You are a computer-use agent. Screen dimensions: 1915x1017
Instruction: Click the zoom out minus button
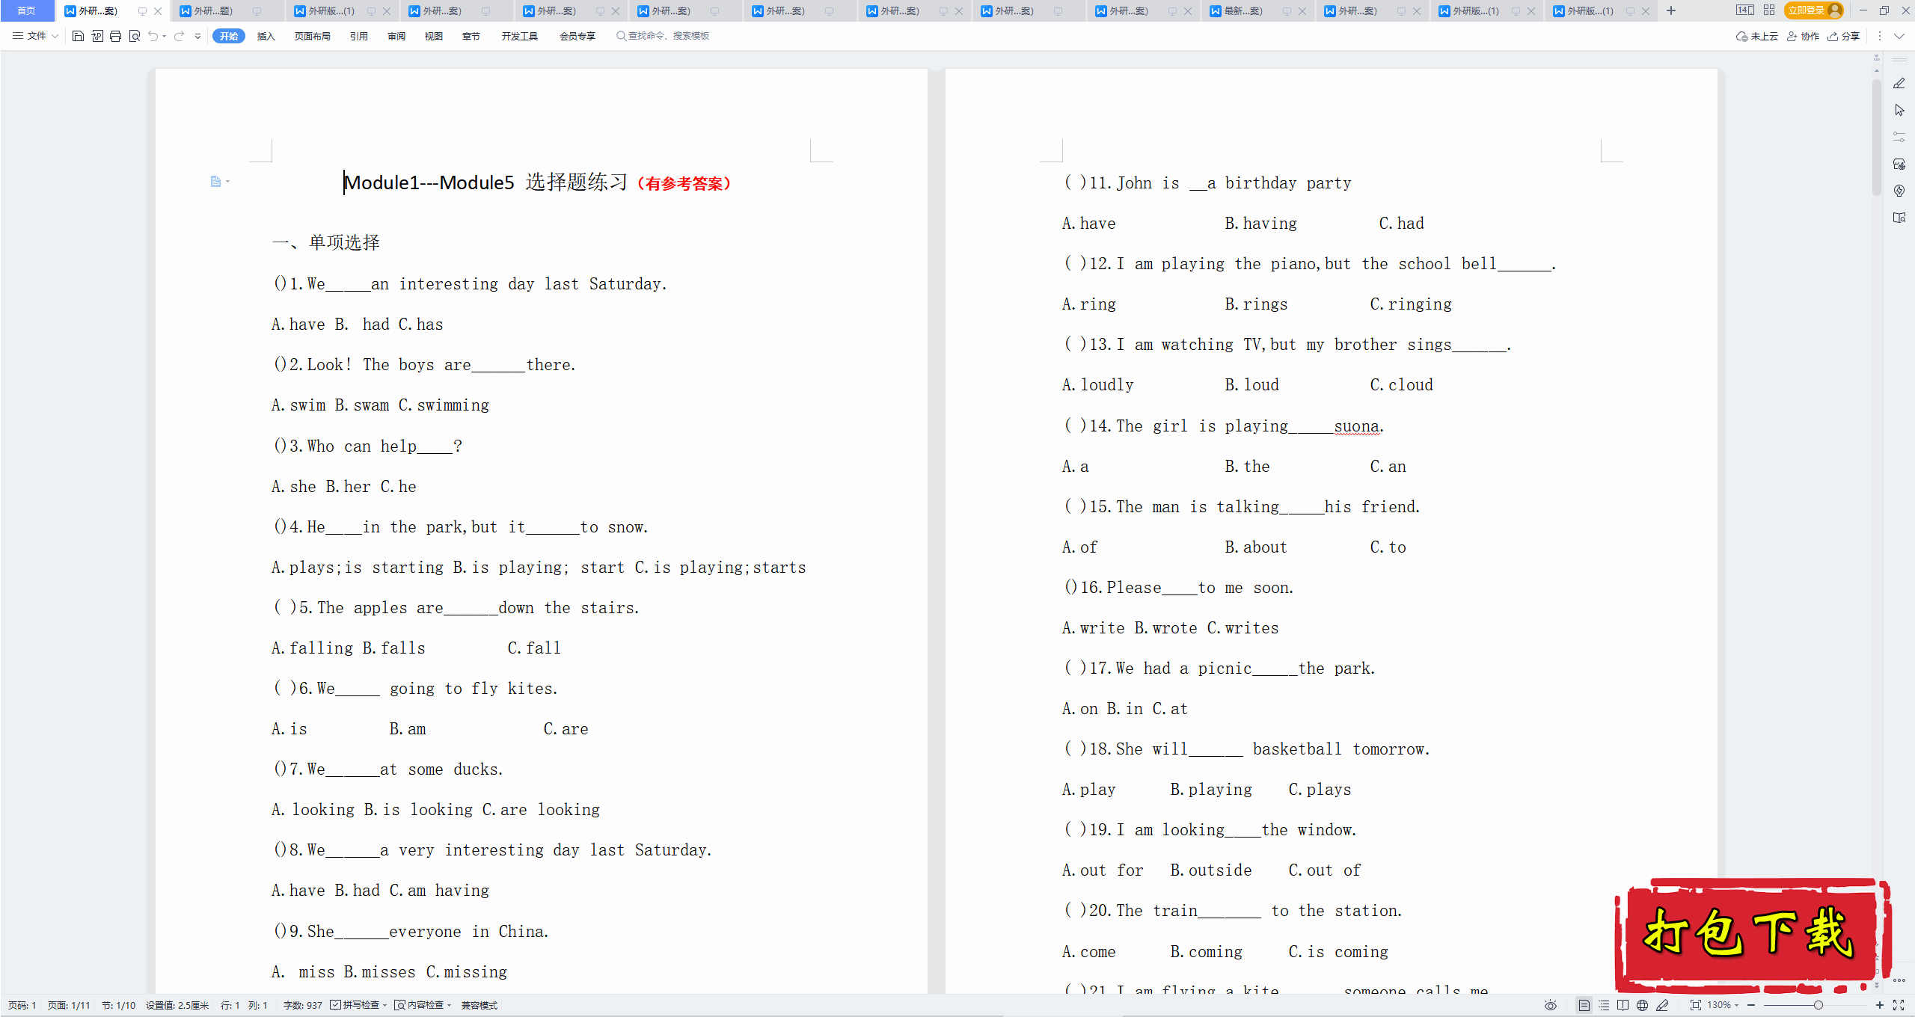click(x=1751, y=1005)
